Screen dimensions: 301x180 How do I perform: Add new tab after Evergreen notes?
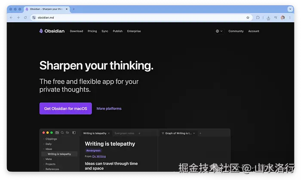(139, 133)
